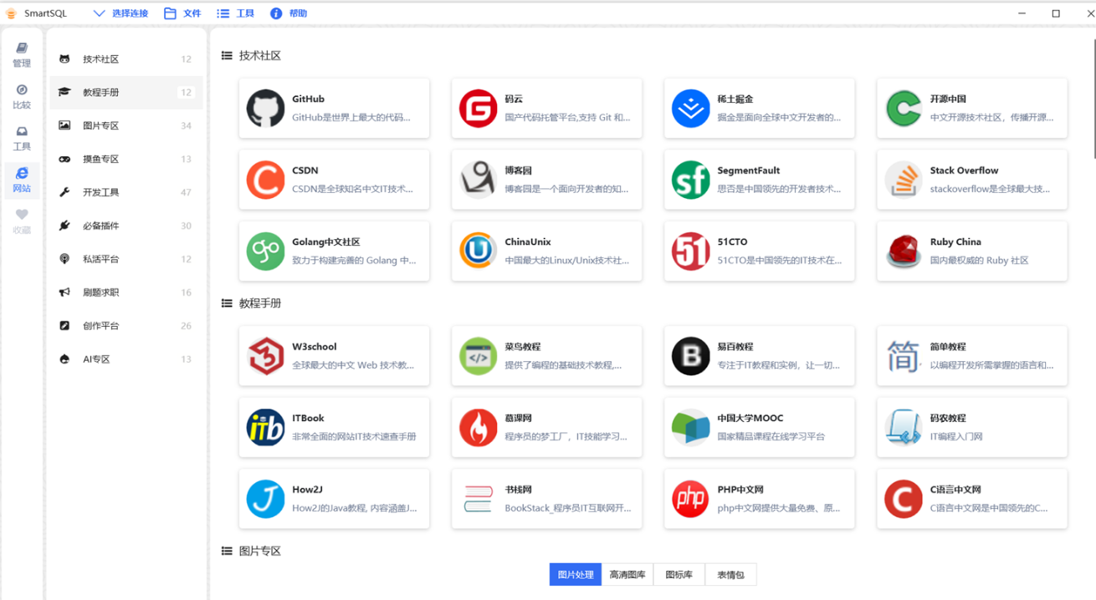Click the ChinaUnix logo
Screen dimensions: 1096x600
(478, 252)
